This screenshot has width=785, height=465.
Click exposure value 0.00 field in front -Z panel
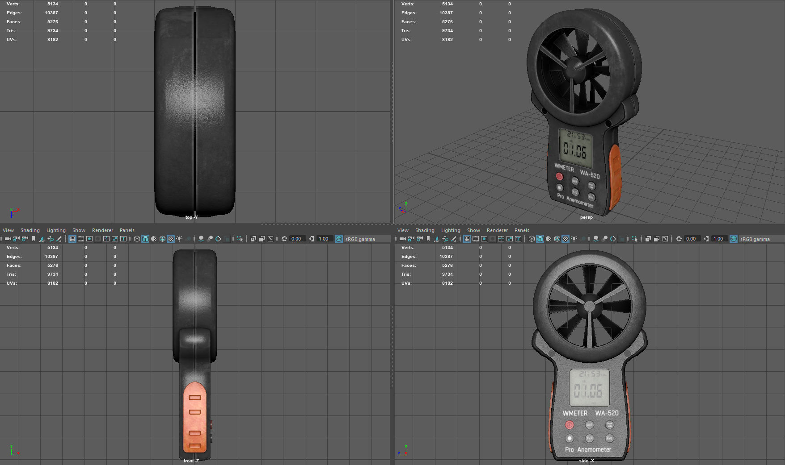coord(297,239)
